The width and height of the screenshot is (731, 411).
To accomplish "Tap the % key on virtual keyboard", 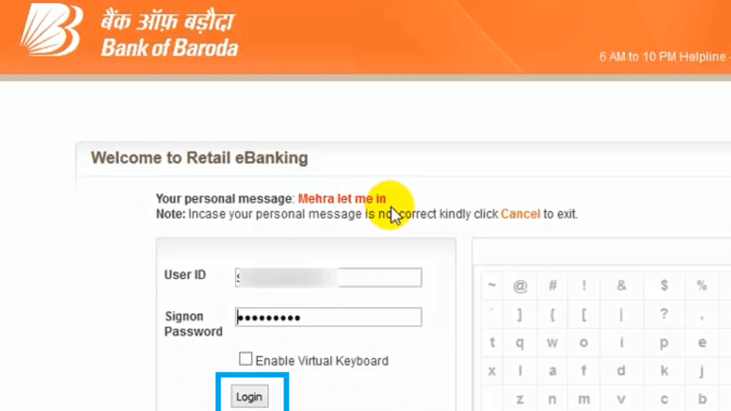I will click(702, 286).
